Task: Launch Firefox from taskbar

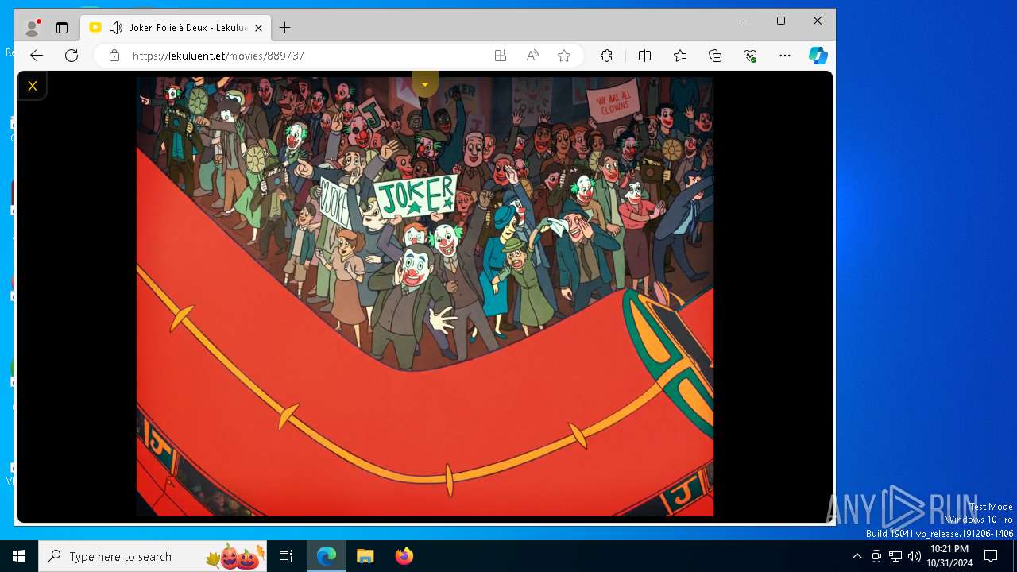Action: pos(404,556)
